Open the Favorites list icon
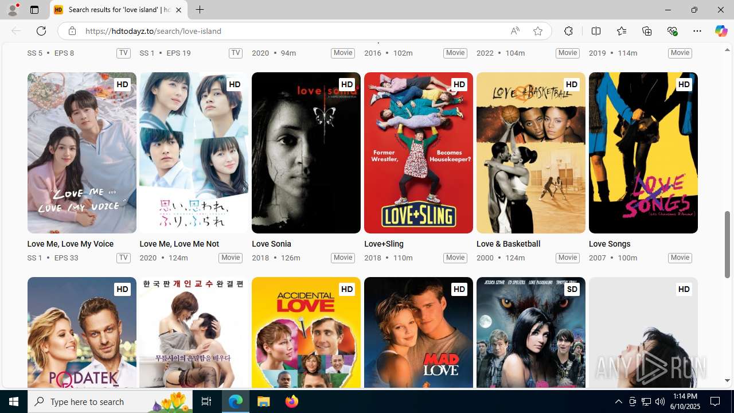The width and height of the screenshot is (734, 413). pos(622,31)
